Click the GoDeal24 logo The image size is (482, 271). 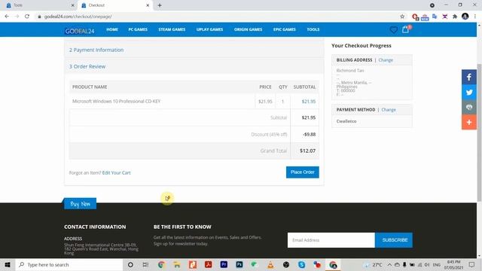[80, 31]
